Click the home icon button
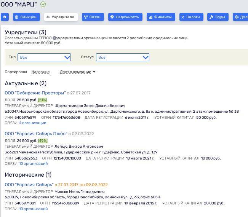This screenshot has width=248, height=217. pyautogui.click(x=5, y=17)
